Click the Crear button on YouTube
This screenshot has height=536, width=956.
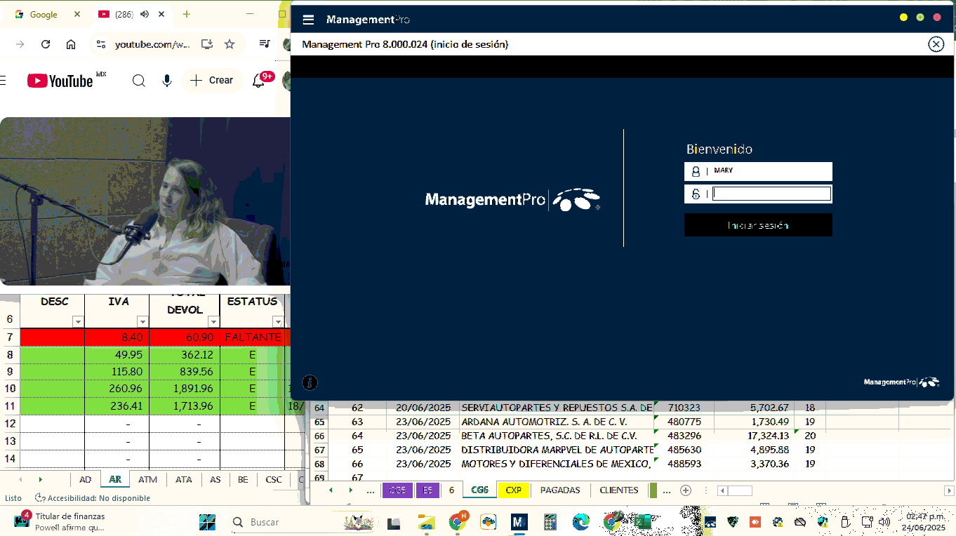212,81
